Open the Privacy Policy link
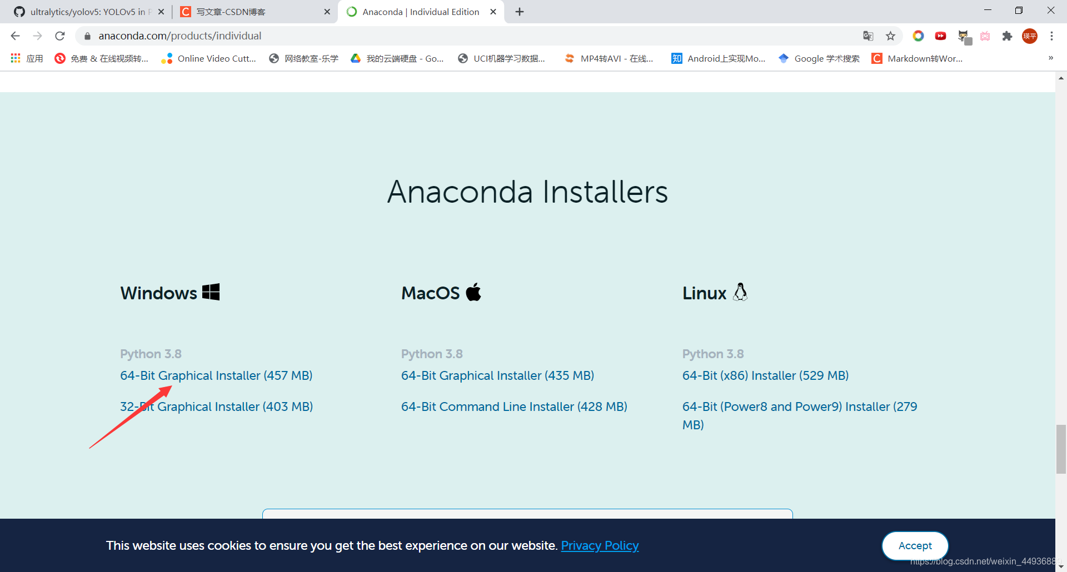The width and height of the screenshot is (1067, 572). [600, 545]
